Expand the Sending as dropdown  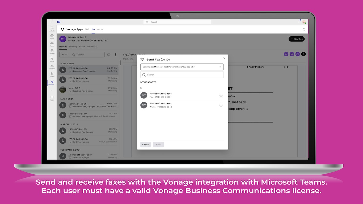tap(182, 67)
